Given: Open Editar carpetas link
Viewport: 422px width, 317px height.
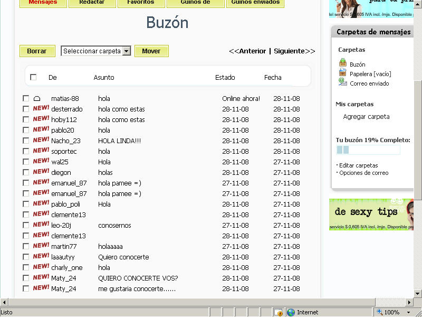Looking at the screenshot, I should click(x=358, y=165).
